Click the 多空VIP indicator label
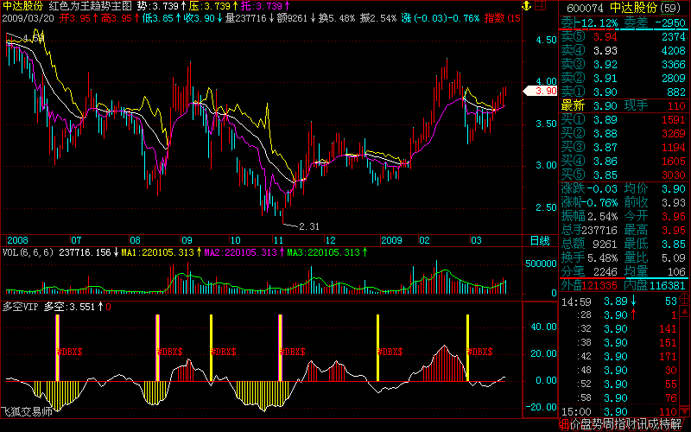 tap(20, 307)
